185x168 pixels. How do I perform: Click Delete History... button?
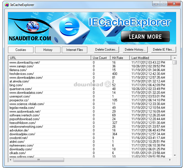coord(135,50)
